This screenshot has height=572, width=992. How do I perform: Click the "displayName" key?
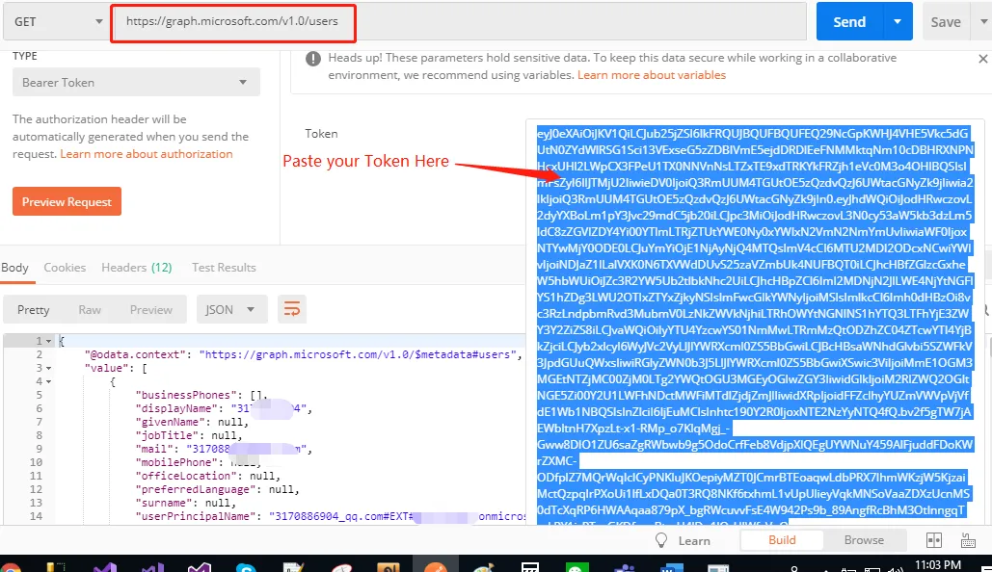(177, 408)
